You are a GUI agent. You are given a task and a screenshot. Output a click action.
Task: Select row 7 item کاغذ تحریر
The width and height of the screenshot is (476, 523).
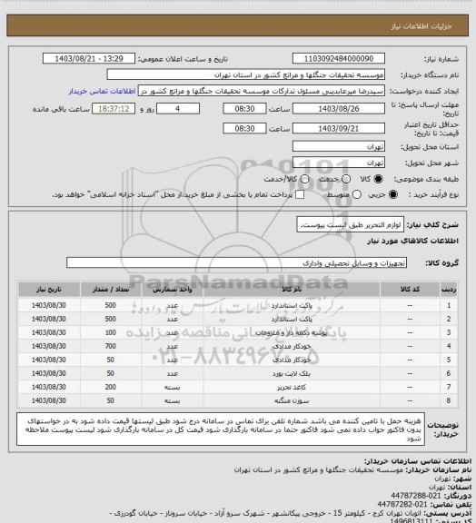pyautogui.click(x=292, y=387)
